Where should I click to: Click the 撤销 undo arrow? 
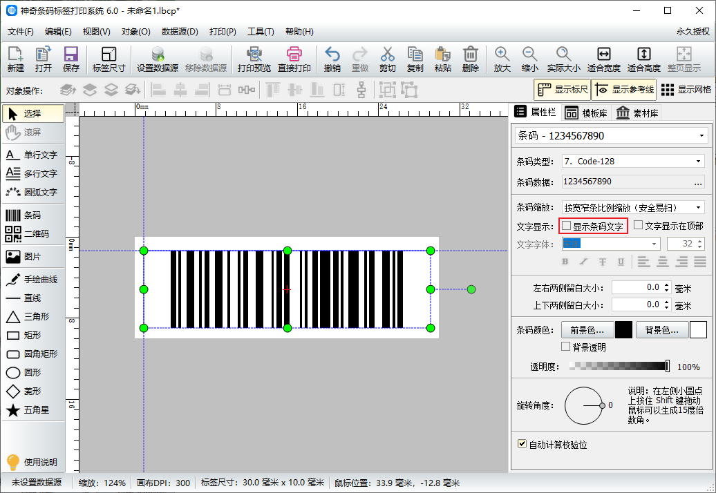(x=332, y=59)
